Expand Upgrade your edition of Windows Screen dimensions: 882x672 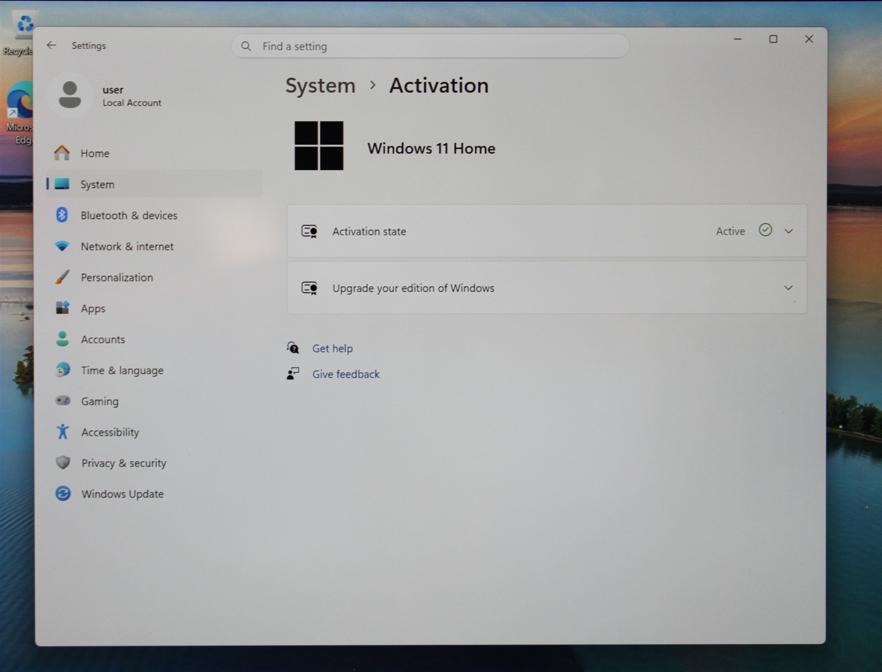pyautogui.click(x=547, y=288)
